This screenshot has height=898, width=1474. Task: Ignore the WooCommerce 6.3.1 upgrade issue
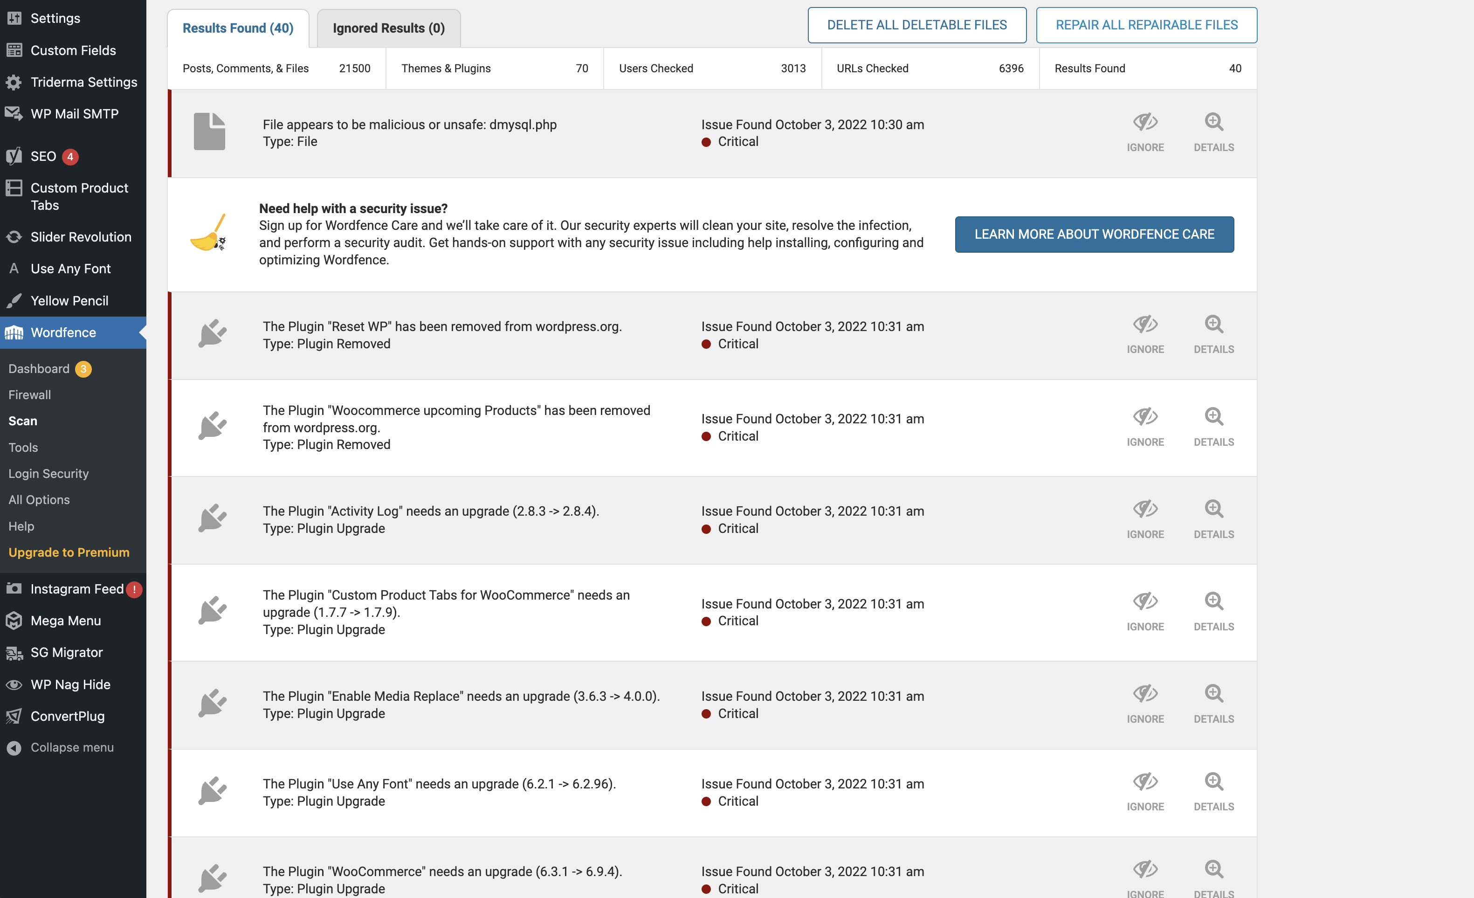[1145, 878]
